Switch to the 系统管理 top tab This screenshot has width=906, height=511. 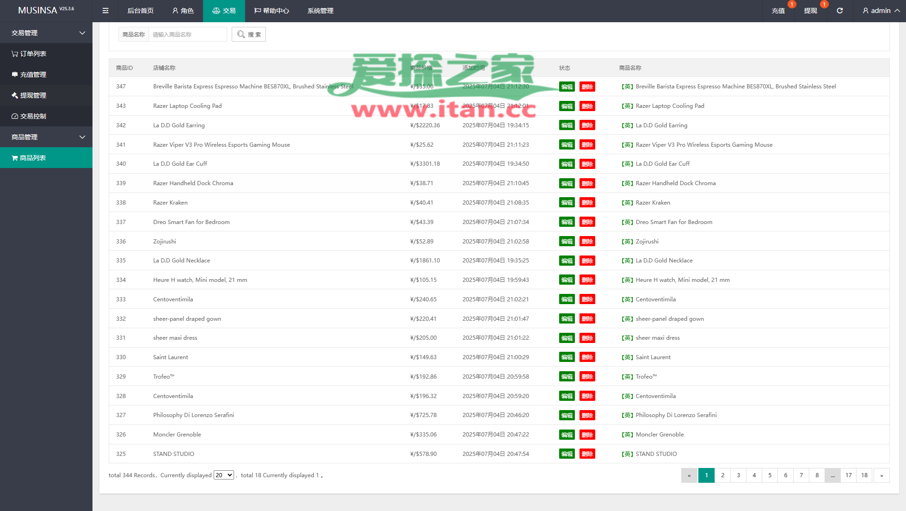click(x=320, y=11)
